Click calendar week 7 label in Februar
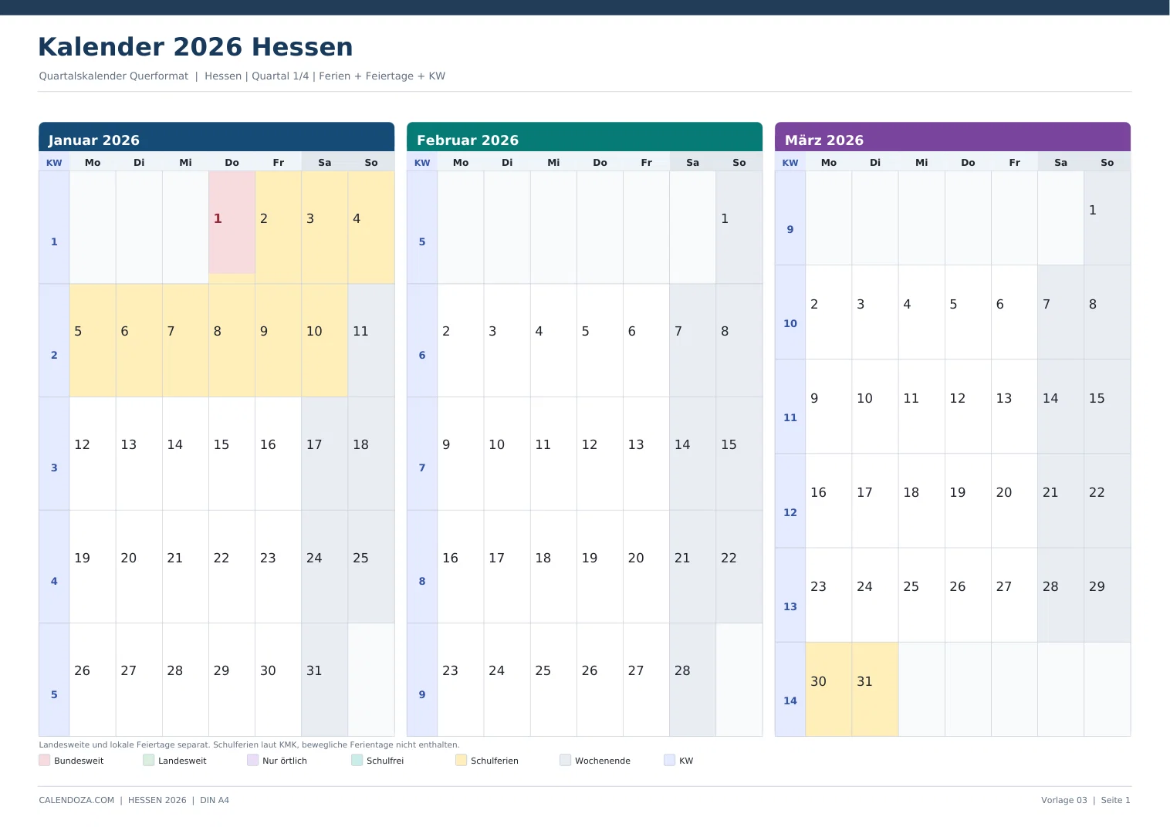 click(422, 468)
